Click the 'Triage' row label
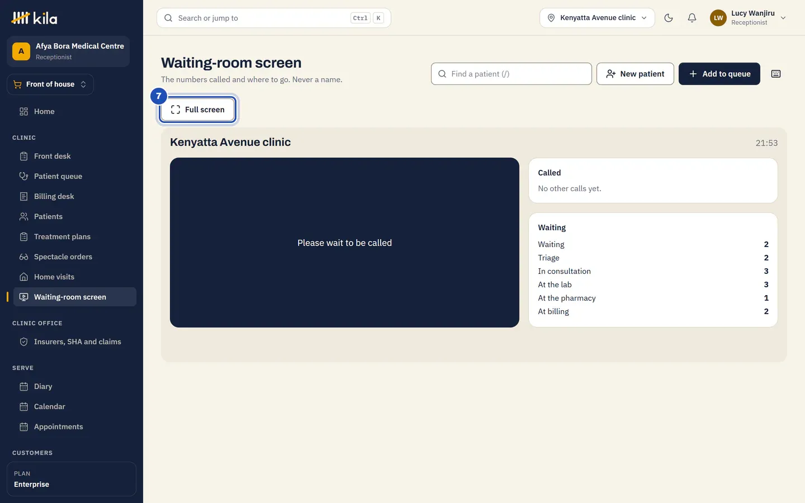805x503 pixels. (x=548, y=258)
